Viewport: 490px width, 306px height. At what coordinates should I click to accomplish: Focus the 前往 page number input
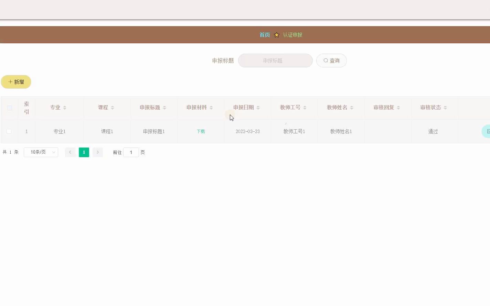tap(131, 152)
